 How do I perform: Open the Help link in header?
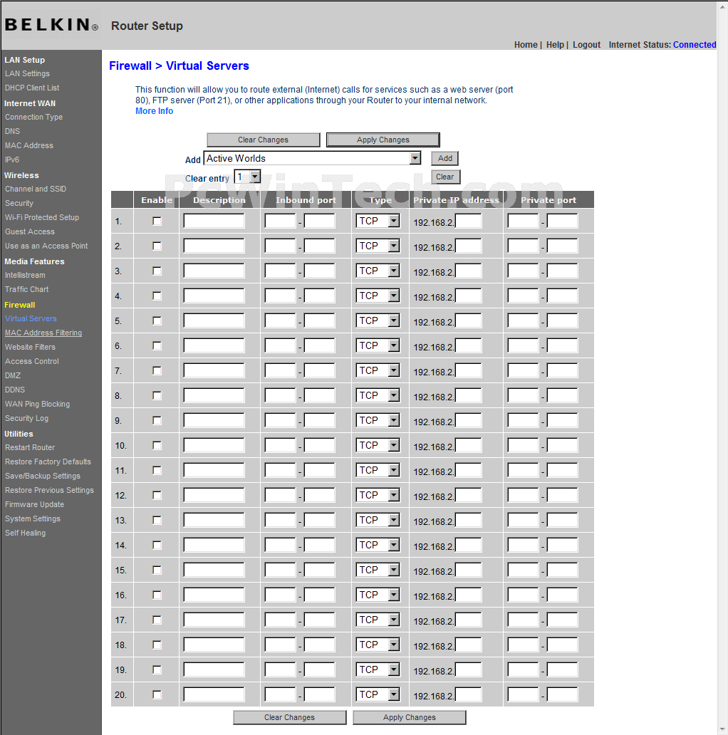(x=555, y=45)
